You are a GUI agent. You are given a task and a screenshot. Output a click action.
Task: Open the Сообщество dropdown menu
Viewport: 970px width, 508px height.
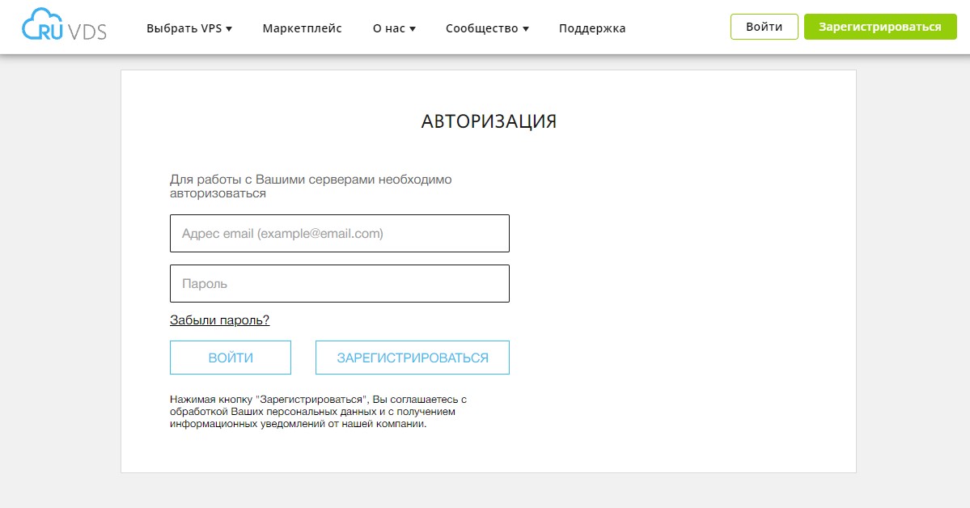tap(481, 27)
